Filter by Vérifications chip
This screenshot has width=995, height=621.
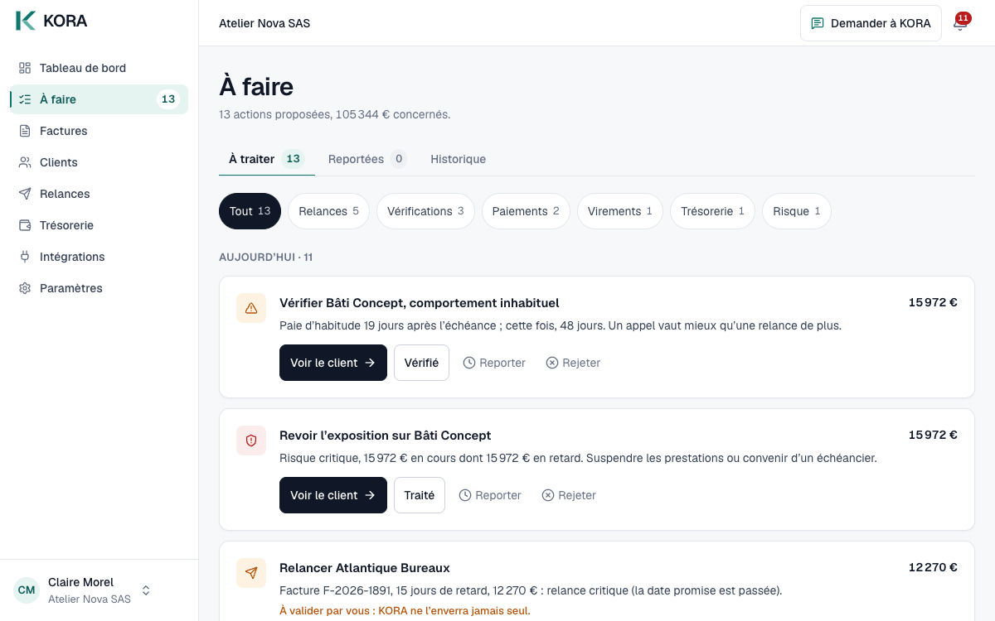tap(425, 211)
